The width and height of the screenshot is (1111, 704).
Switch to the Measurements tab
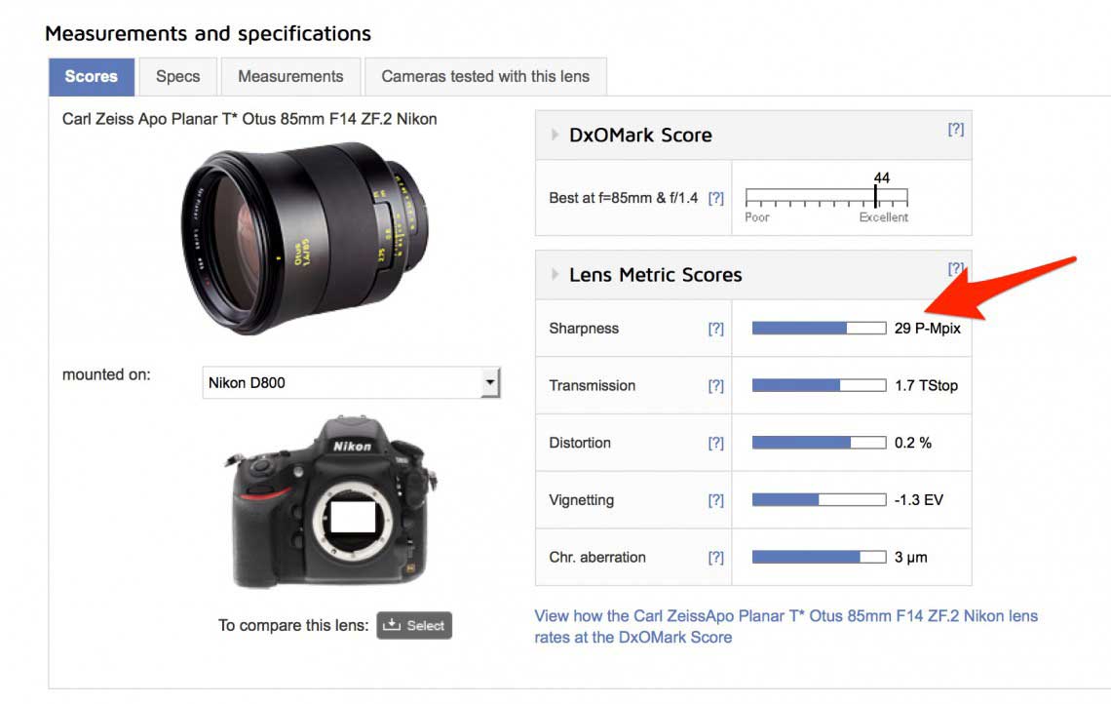290,76
